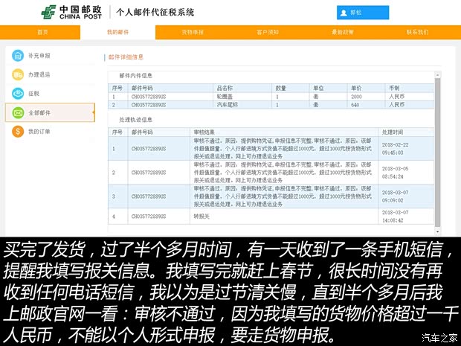Click the 2018-02-22 09:45:03 timestamp
This screenshot has height=346, width=461.
coord(395,149)
